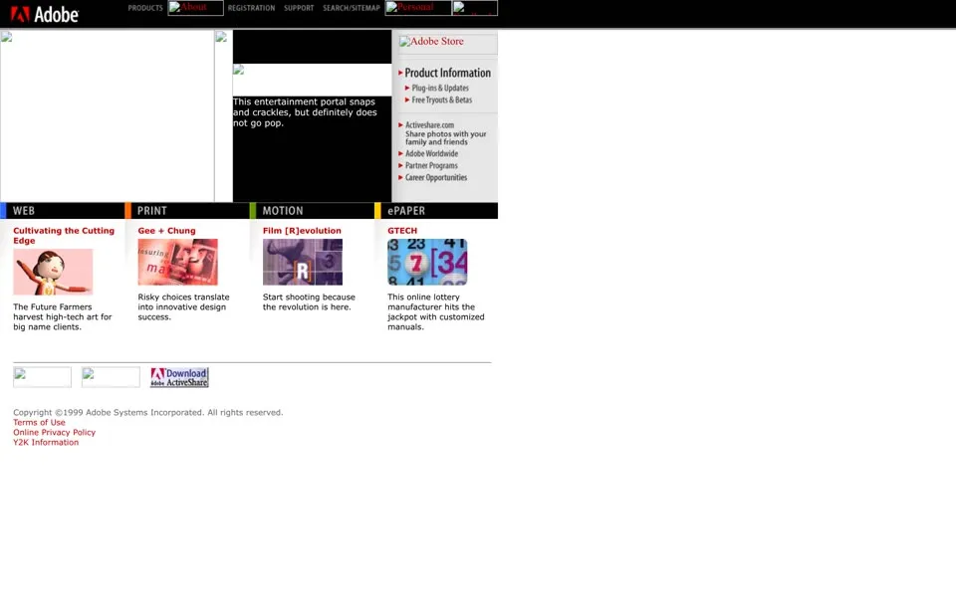
Task: Open the About navigation item
Action: (x=196, y=8)
